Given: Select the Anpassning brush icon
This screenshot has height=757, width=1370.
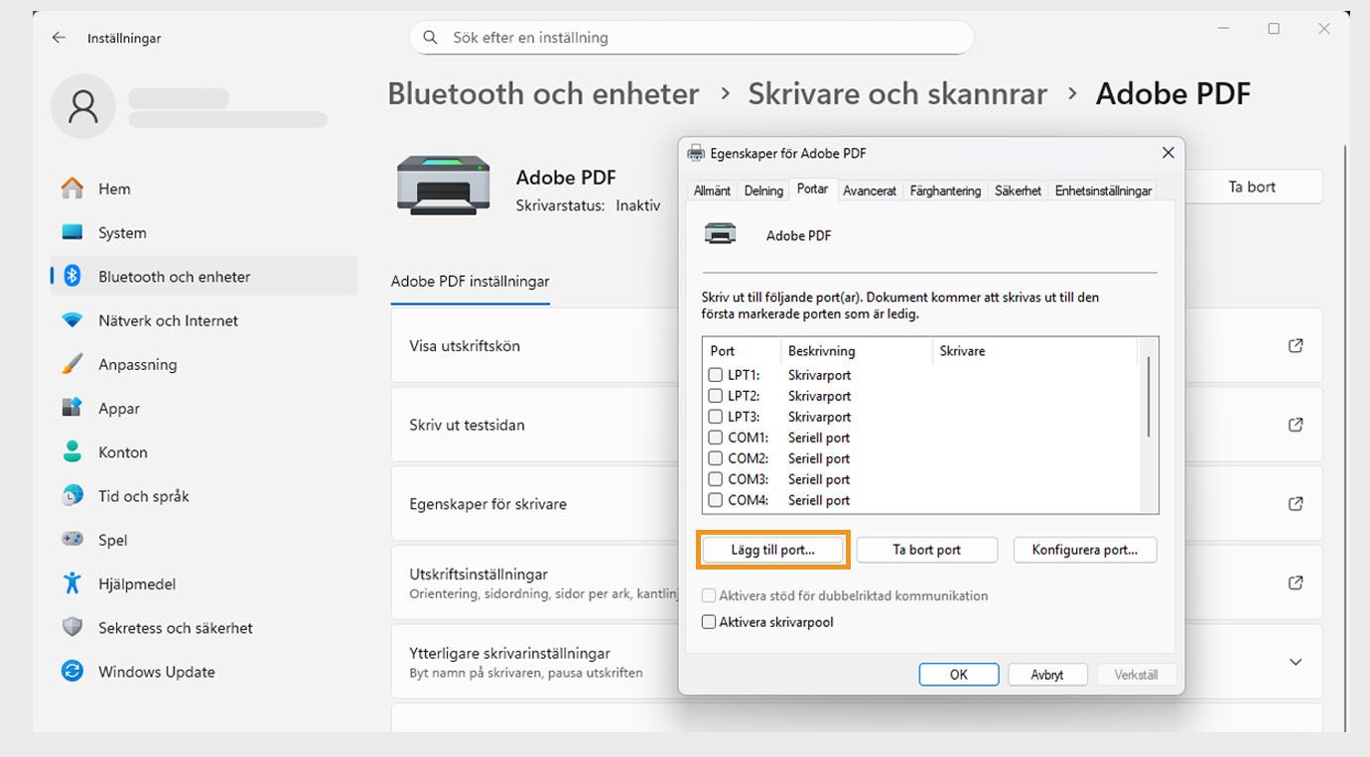Looking at the screenshot, I should point(70,364).
